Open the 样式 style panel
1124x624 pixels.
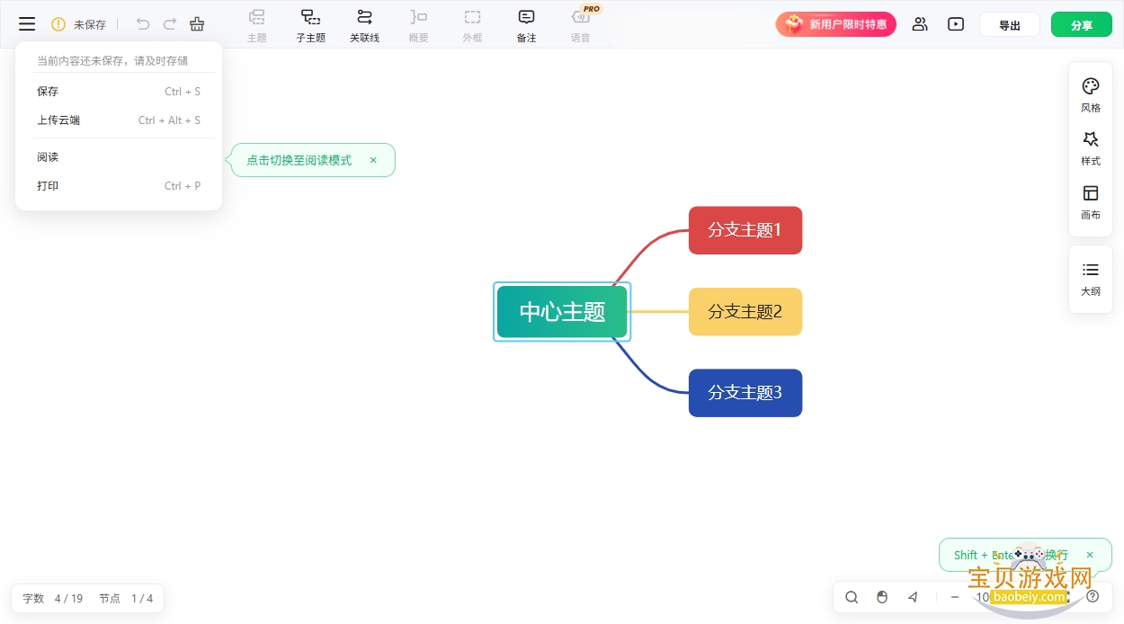1091,148
